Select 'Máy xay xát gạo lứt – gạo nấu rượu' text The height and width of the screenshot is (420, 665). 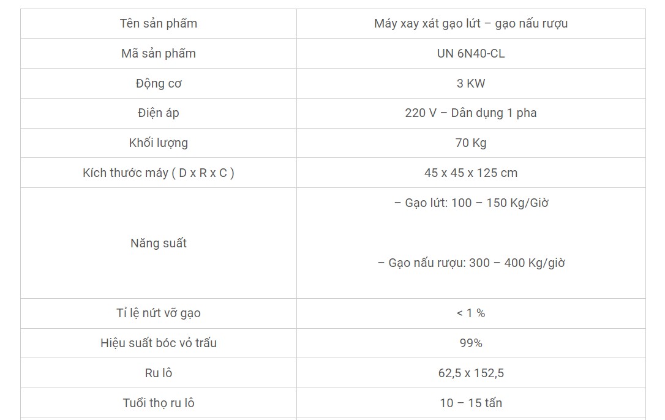pos(471,24)
